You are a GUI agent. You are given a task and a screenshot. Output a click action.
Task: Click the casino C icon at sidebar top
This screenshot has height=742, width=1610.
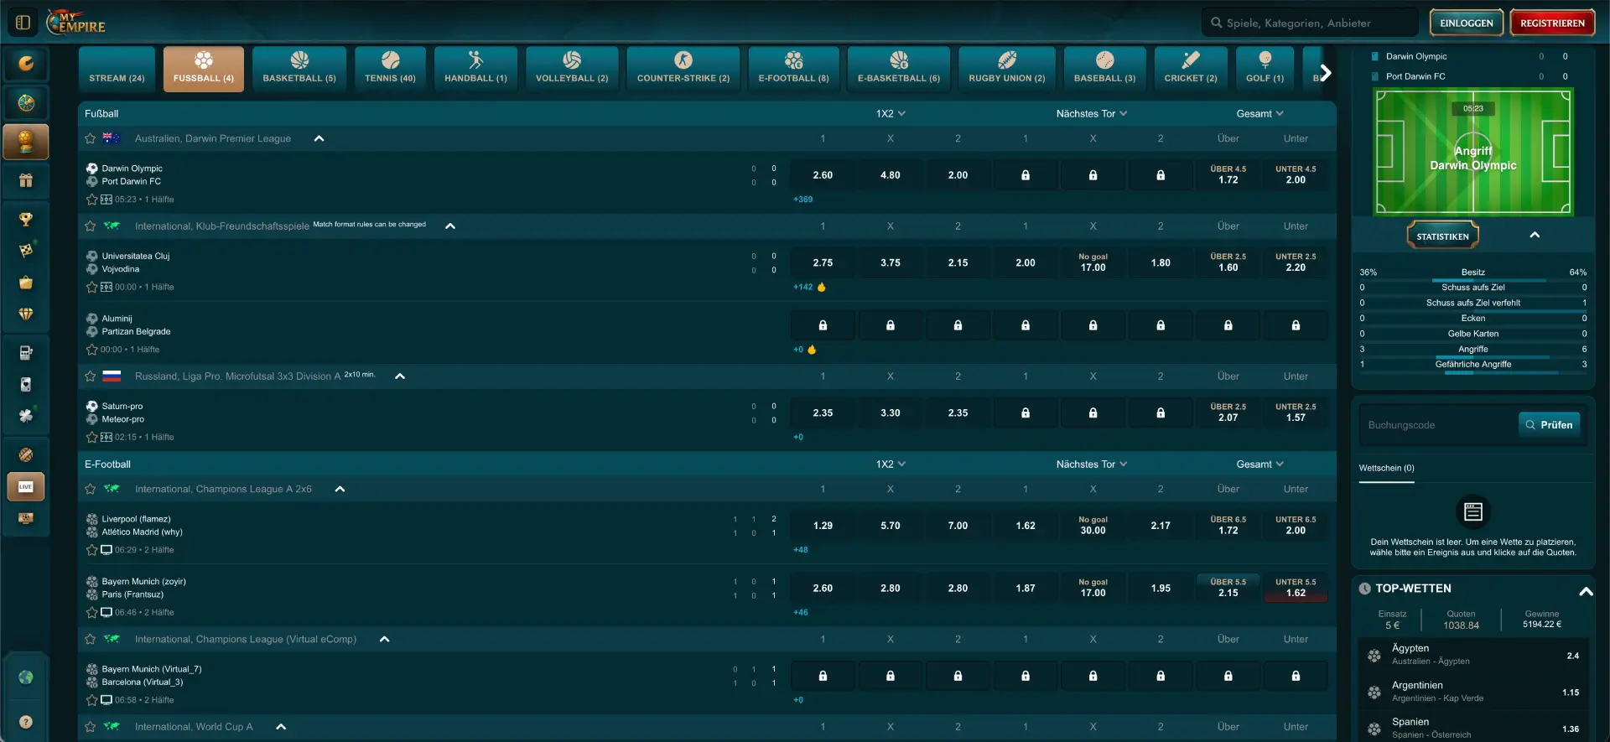(26, 64)
